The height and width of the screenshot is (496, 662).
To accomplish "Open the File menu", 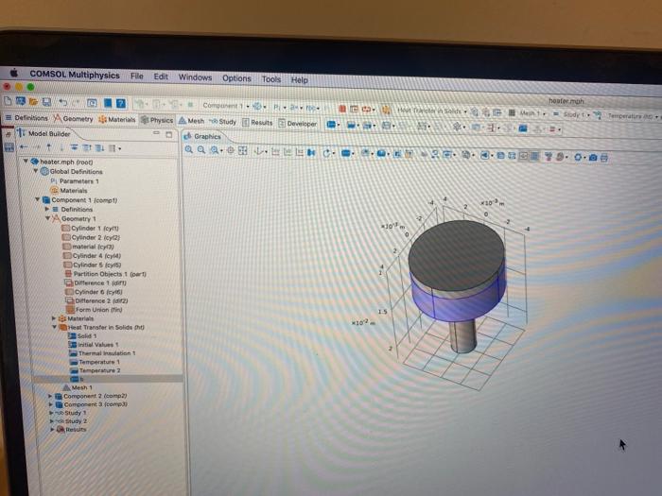I will (137, 76).
